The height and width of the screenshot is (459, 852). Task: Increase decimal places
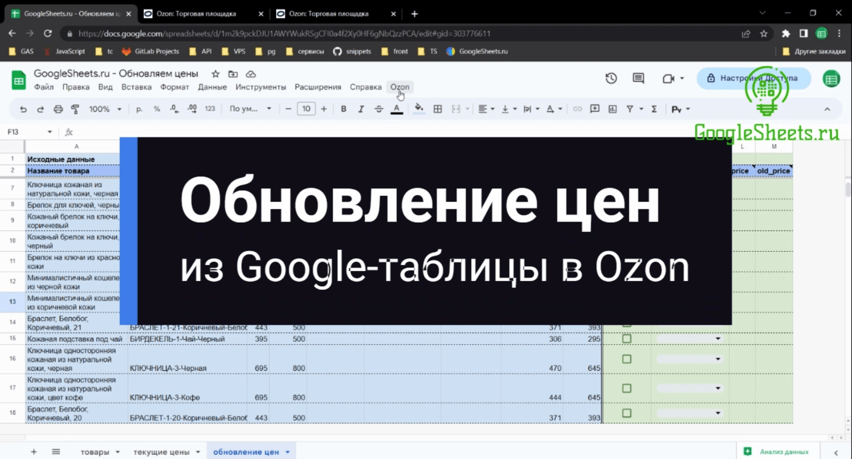tap(192, 109)
